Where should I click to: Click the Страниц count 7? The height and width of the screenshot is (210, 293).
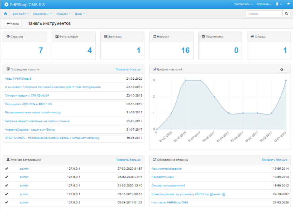pos(41,50)
